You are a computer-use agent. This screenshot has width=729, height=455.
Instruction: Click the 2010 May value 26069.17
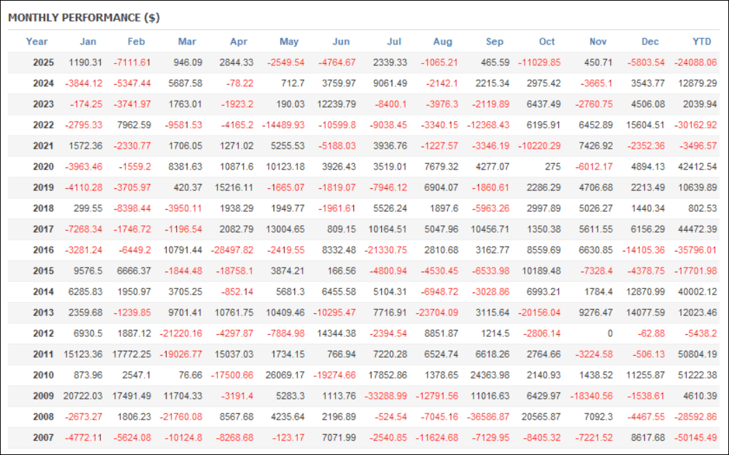click(285, 375)
